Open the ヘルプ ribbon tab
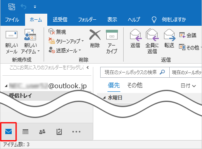The width and height of the screenshot is (202, 149). tap(134, 20)
